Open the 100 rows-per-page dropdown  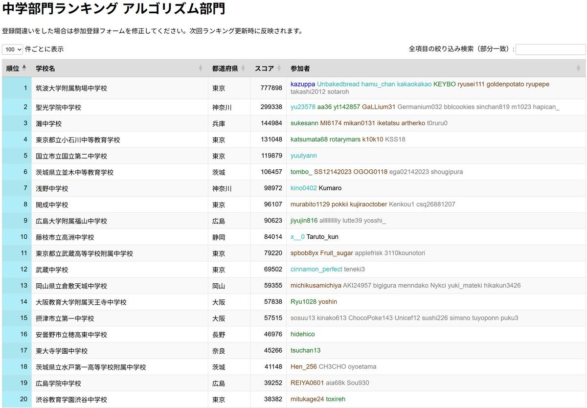[13, 49]
